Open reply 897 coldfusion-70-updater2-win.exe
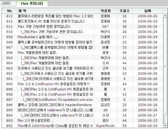 (58, 100)
